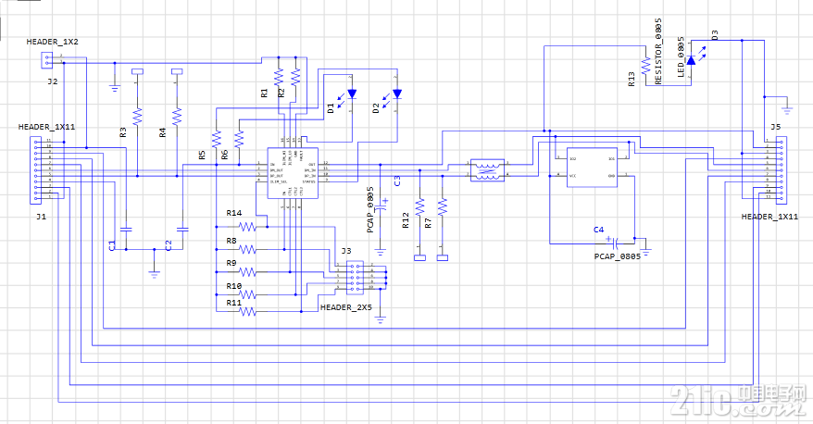The width and height of the screenshot is (813, 424).
Task: Click the HEADER_1X11 label below J5
Action: click(x=769, y=217)
